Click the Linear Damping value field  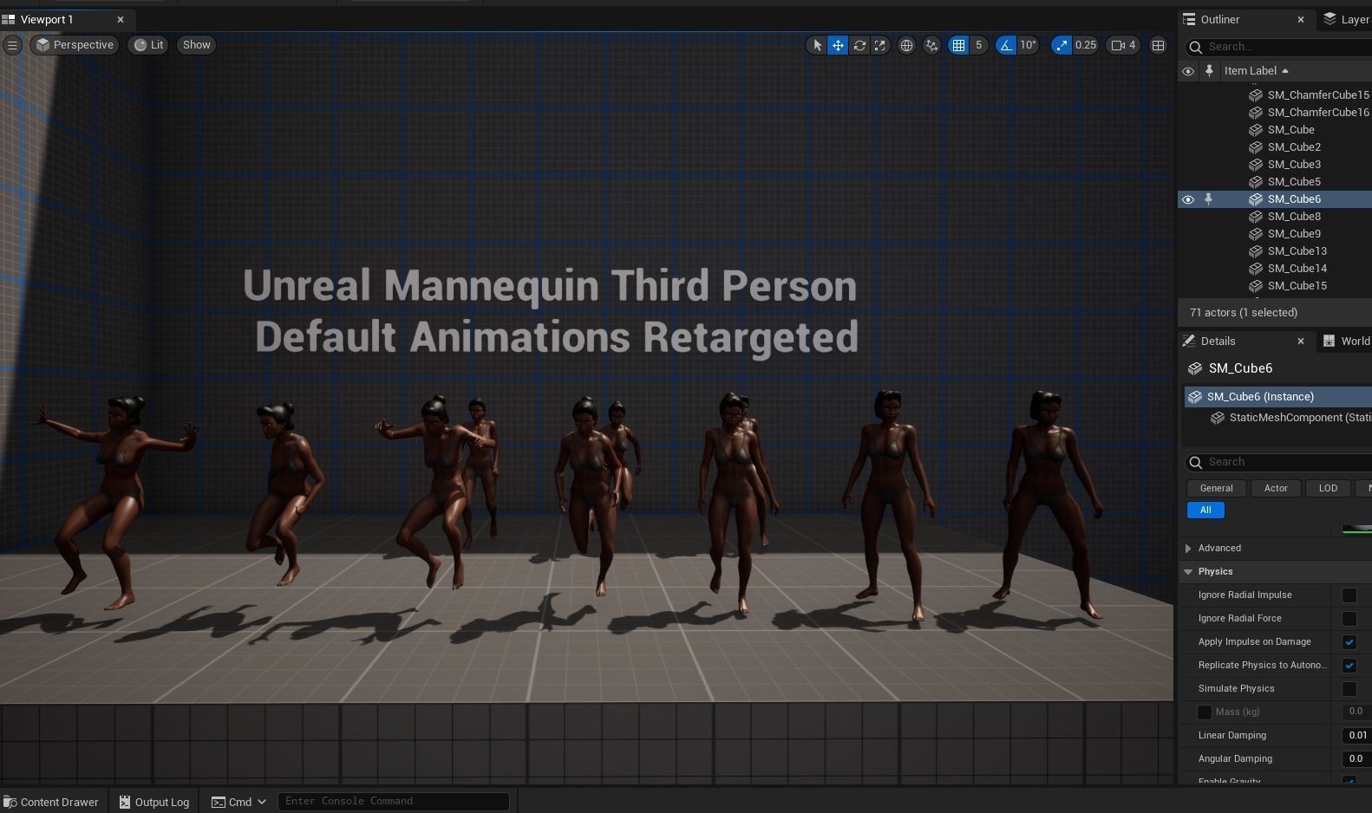(1357, 735)
